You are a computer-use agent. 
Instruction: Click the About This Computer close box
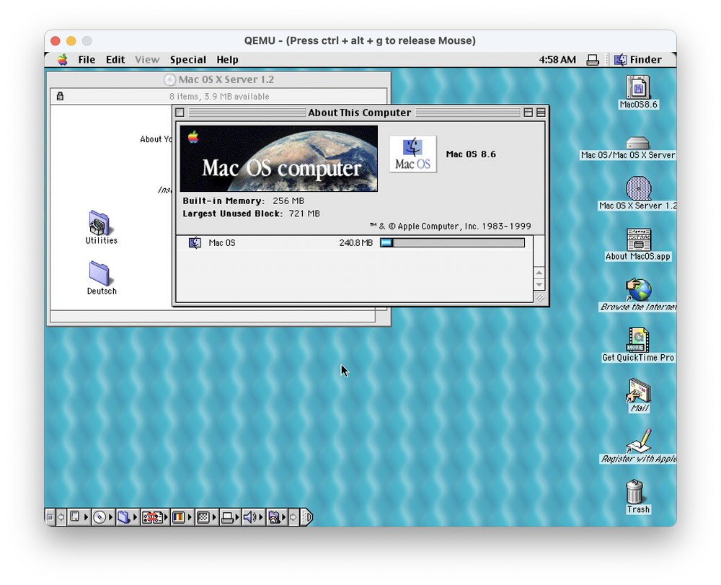(180, 113)
